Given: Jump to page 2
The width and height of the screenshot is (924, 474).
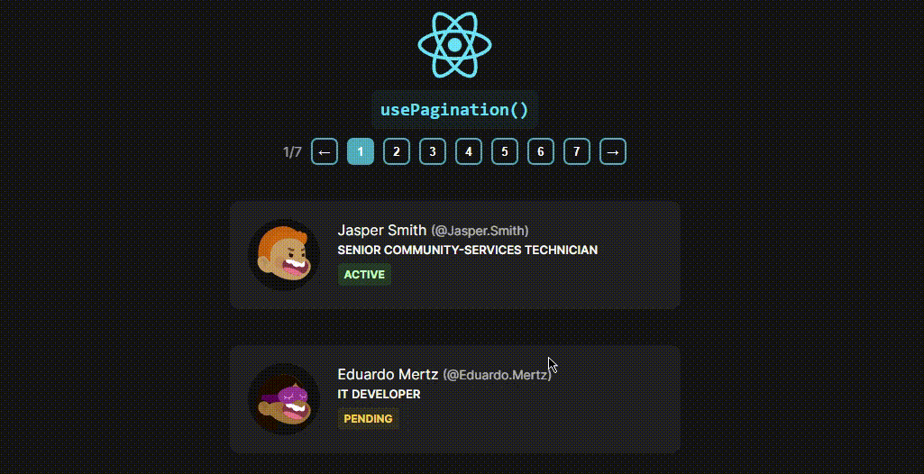Looking at the screenshot, I should point(397,152).
